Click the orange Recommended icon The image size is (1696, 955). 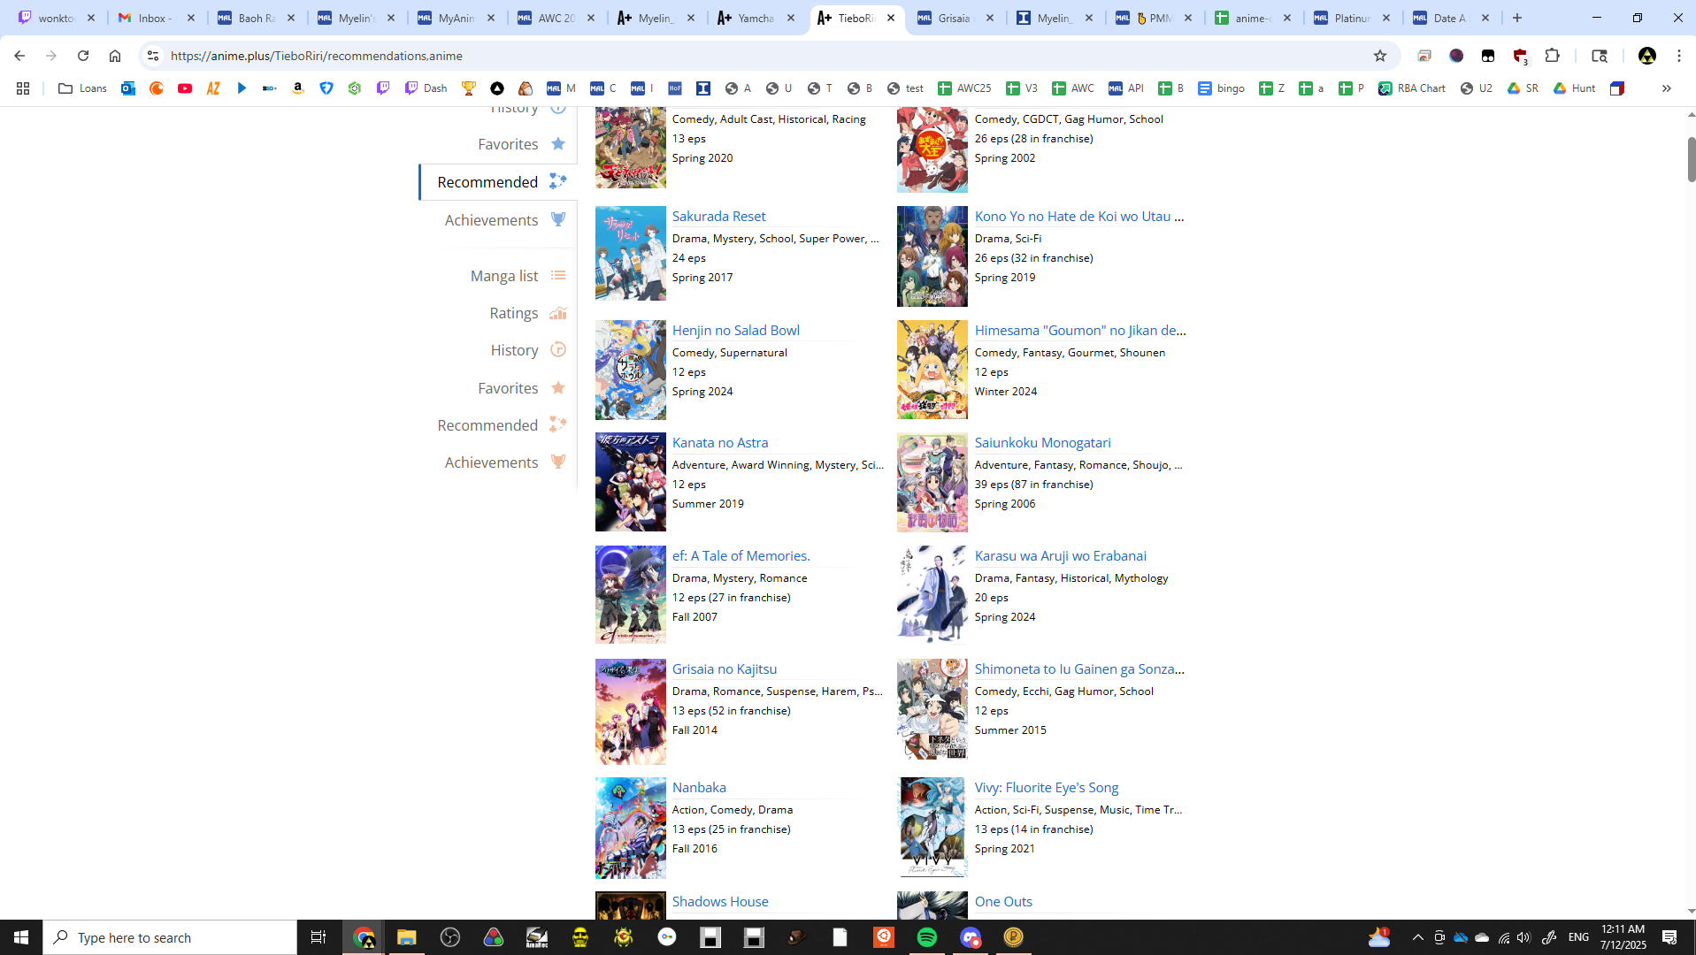click(x=558, y=424)
